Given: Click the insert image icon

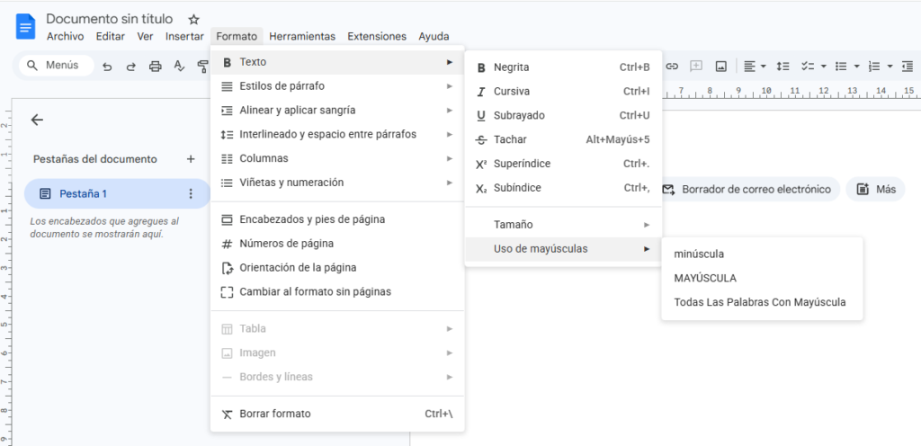Looking at the screenshot, I should click(720, 67).
